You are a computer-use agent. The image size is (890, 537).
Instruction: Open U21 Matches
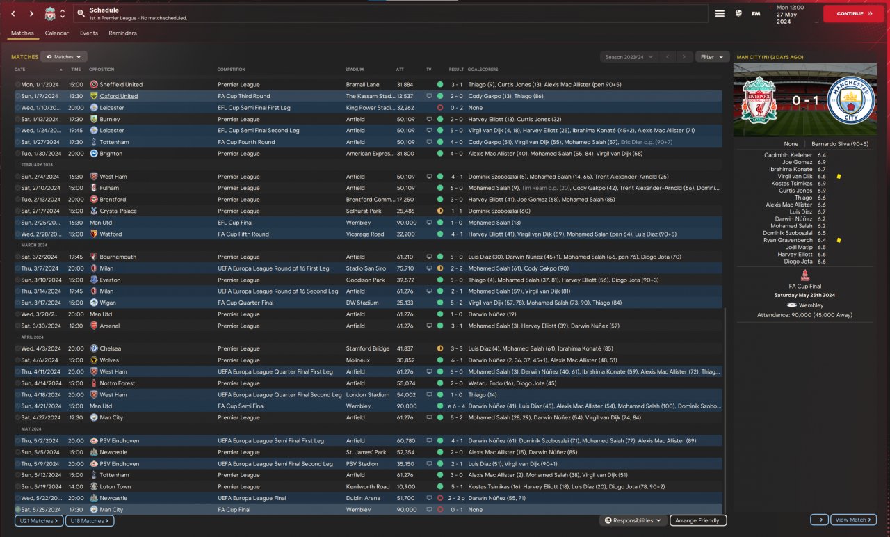[38, 520]
